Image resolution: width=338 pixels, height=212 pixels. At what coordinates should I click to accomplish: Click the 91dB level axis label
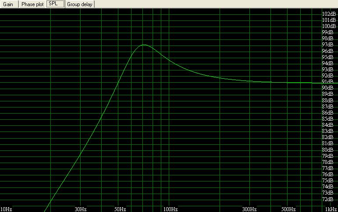coord(329,82)
